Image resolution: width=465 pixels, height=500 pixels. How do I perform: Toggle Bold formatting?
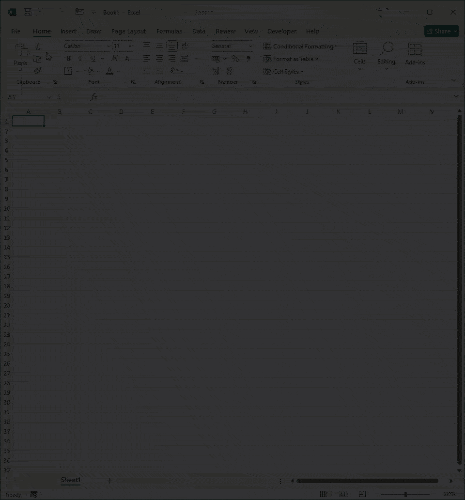[68, 58]
